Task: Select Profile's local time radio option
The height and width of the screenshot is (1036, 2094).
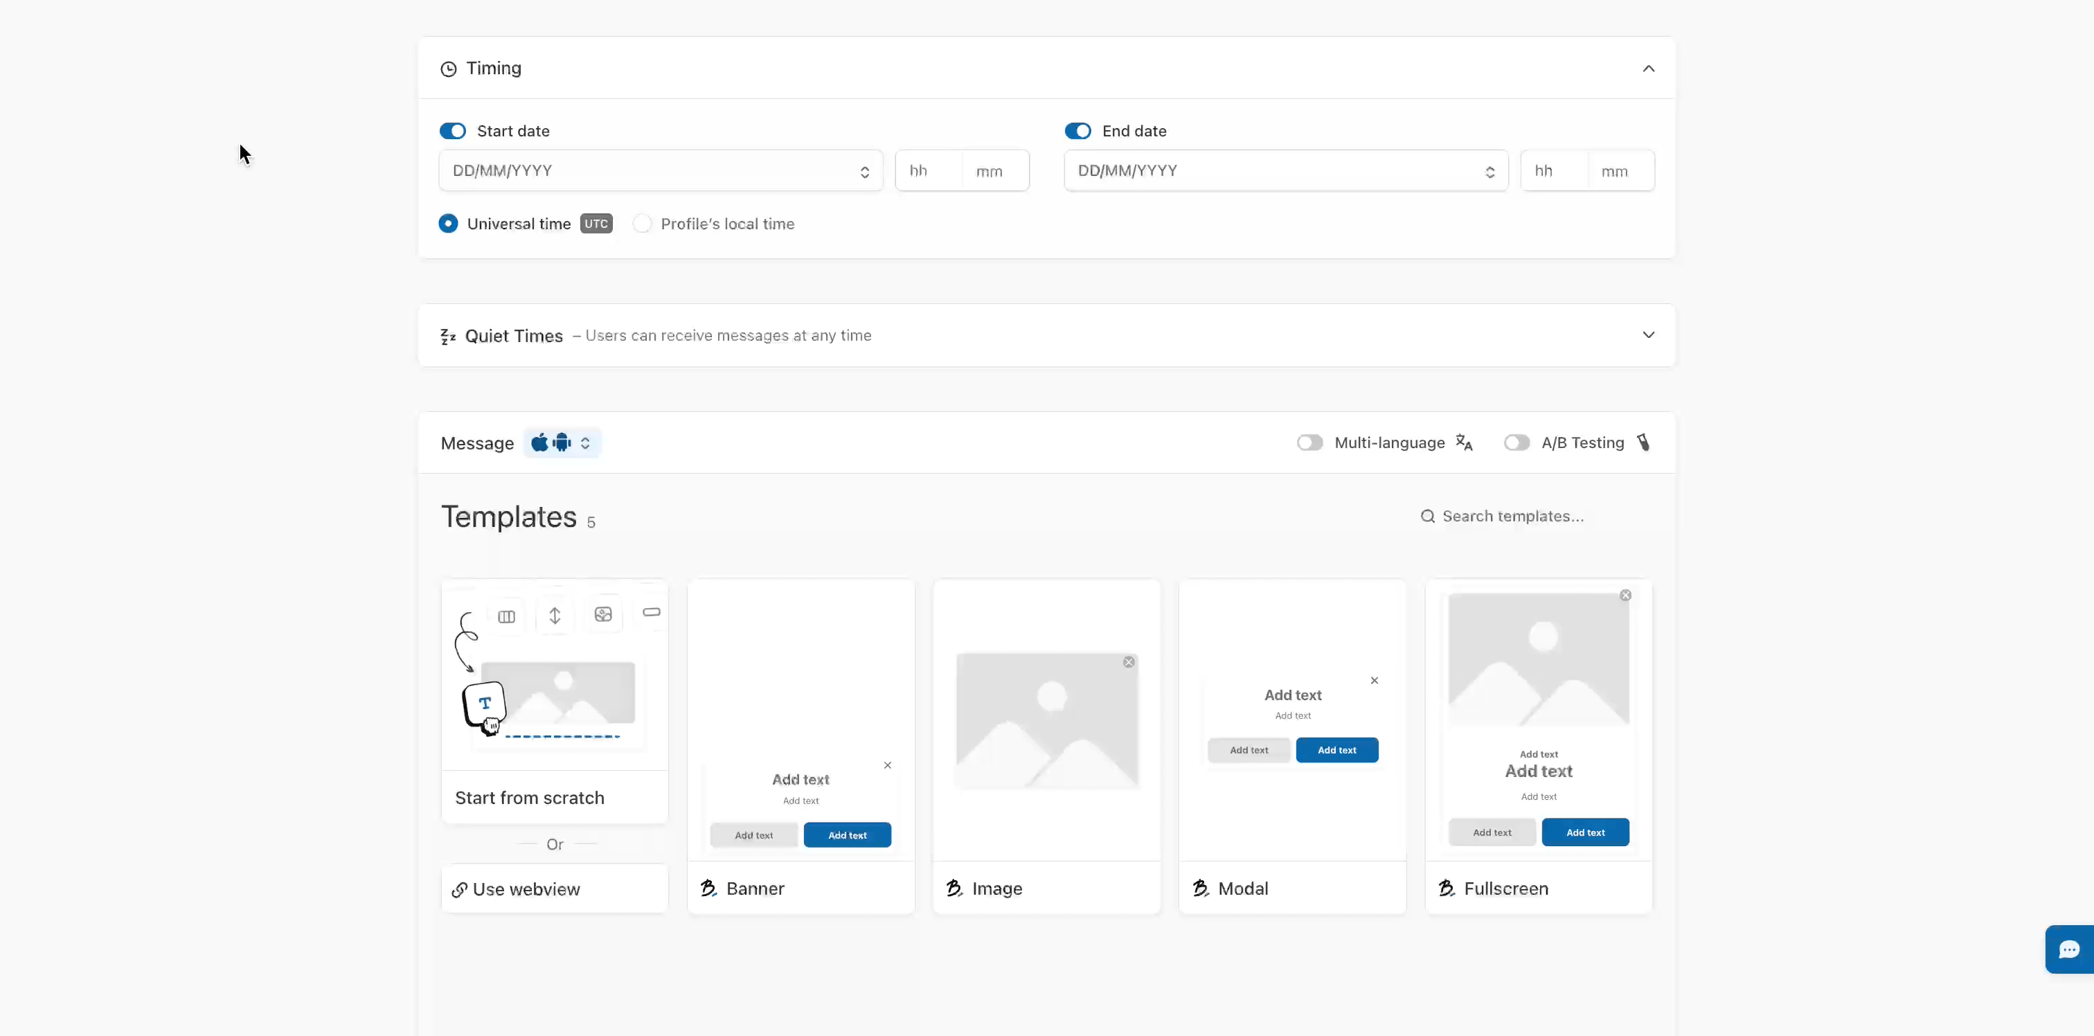Action: pyautogui.click(x=642, y=224)
